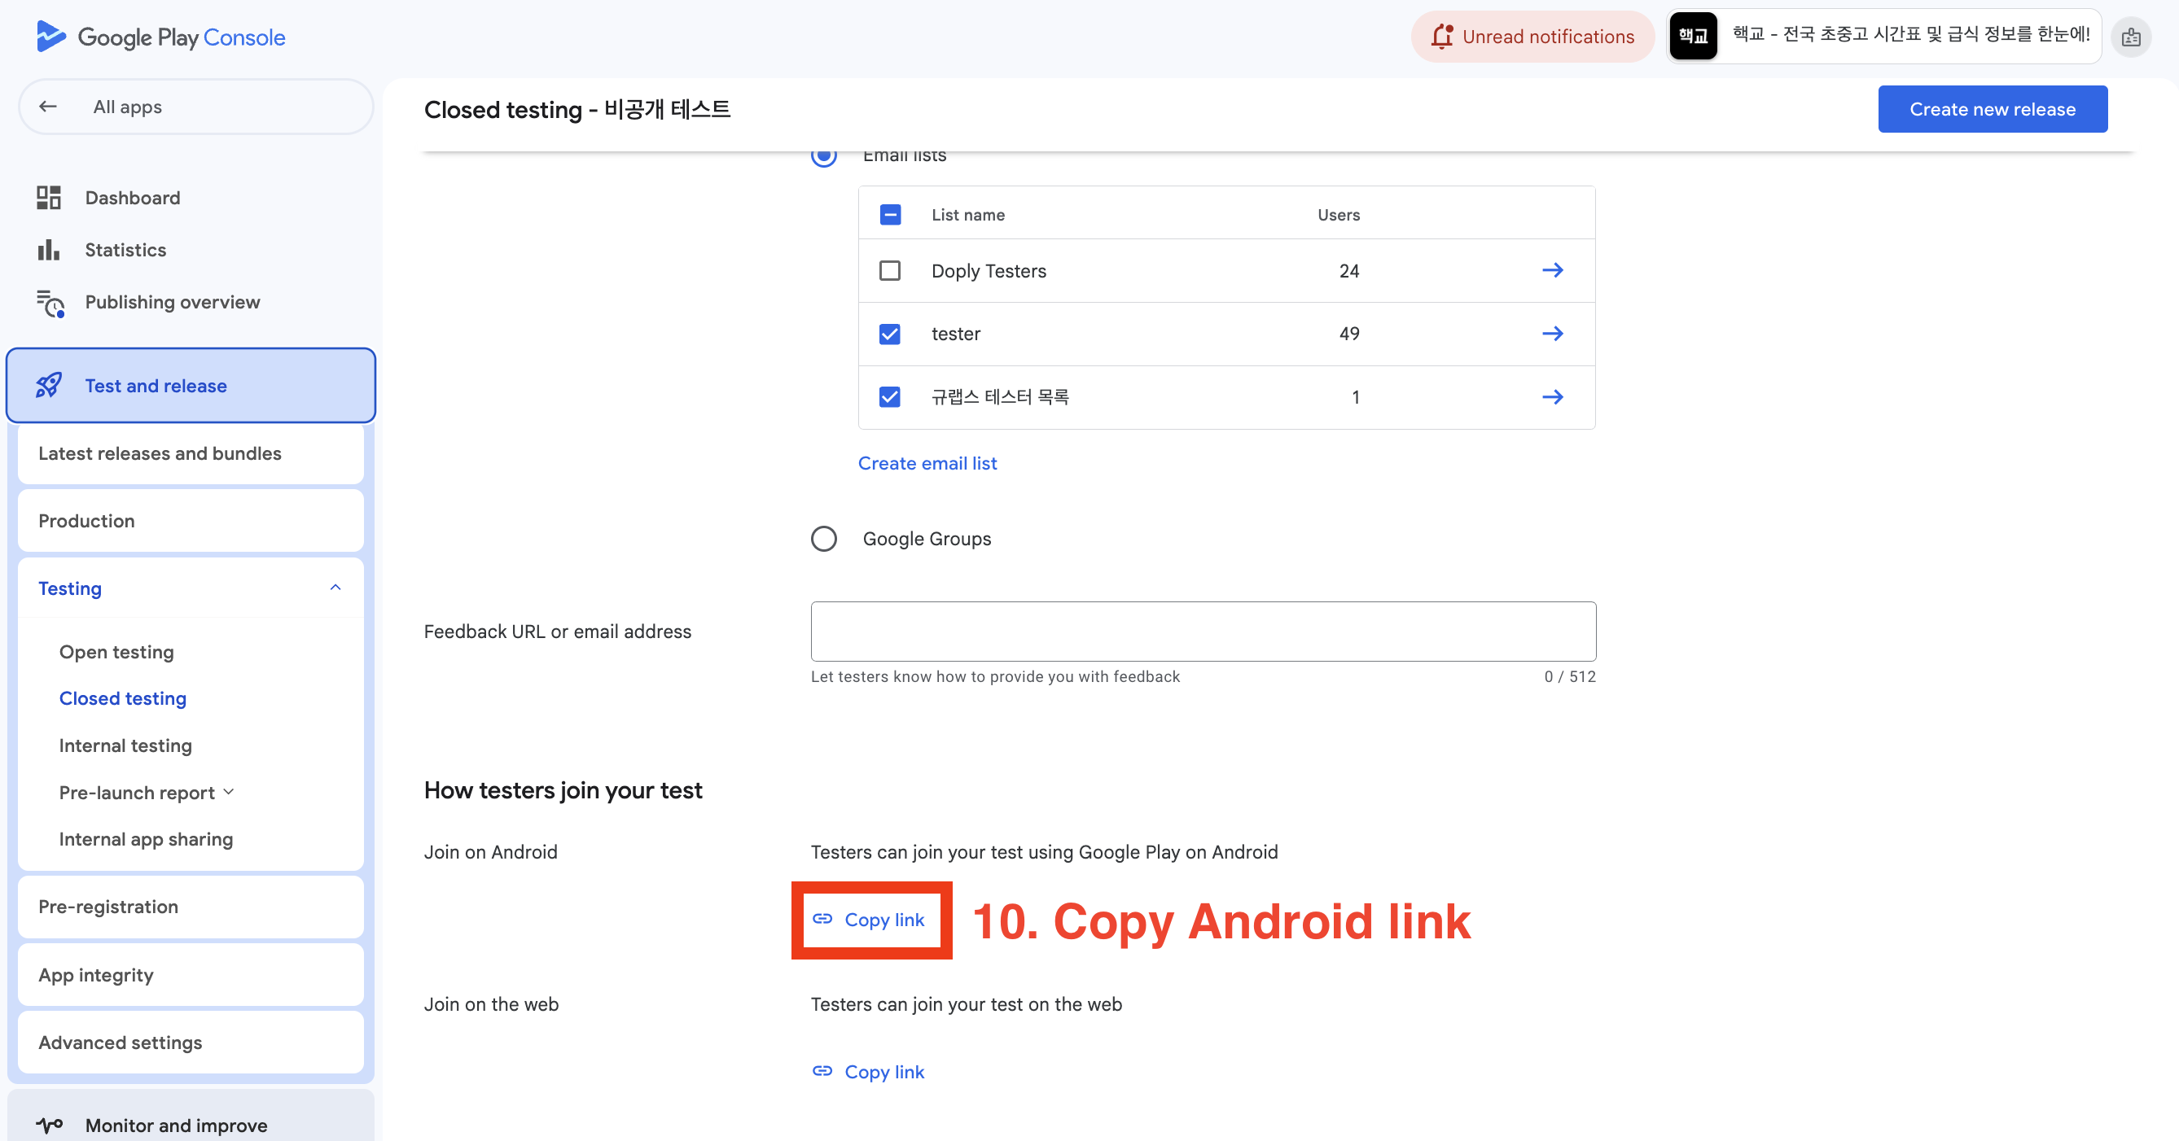Open Doply Testers list via its arrow

coord(1552,270)
